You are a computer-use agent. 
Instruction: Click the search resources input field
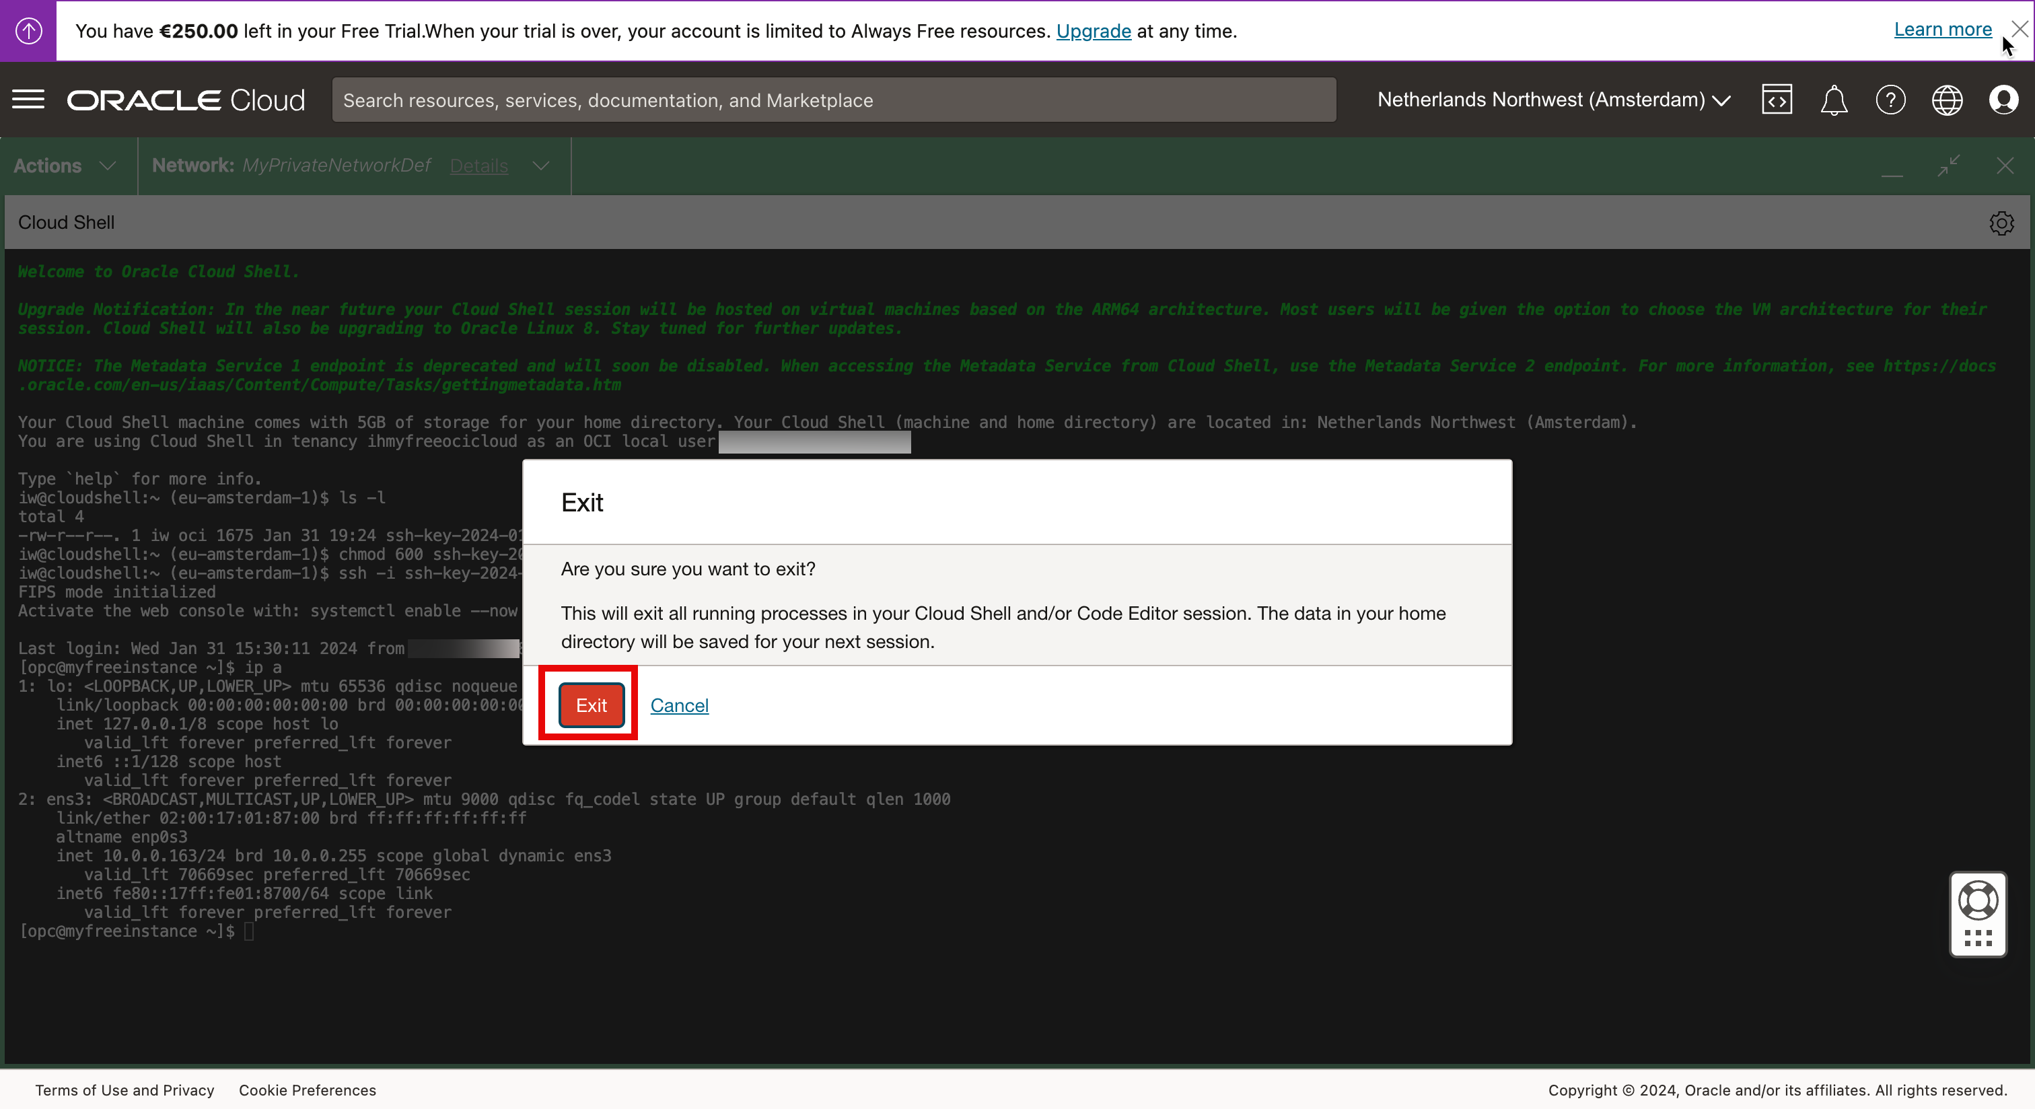833,100
